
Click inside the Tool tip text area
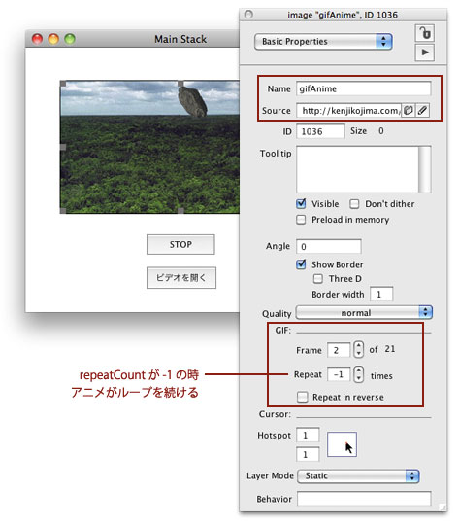click(357, 169)
